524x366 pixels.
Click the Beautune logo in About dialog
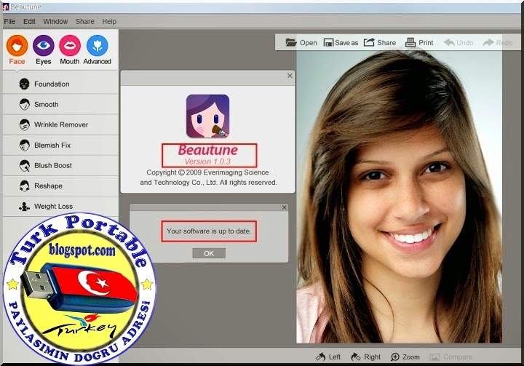point(207,116)
